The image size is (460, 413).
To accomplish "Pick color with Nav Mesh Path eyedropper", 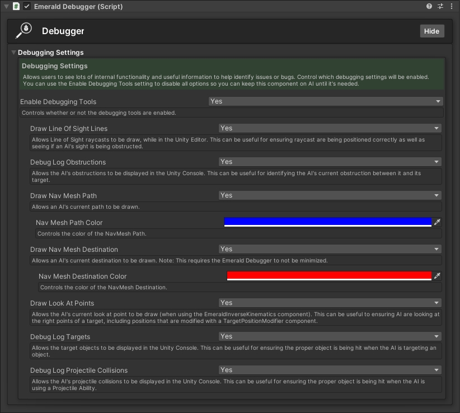I will click(x=437, y=222).
